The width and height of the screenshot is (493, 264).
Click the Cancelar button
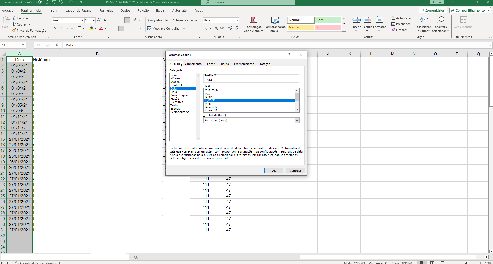click(x=295, y=171)
